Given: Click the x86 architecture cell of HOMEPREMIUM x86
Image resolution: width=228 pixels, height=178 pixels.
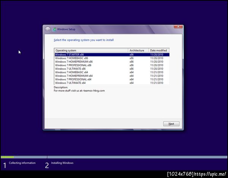Looking at the screenshot, I should click(131, 62).
